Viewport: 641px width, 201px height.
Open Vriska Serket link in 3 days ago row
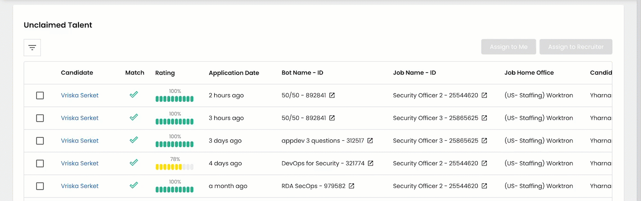pyautogui.click(x=80, y=141)
